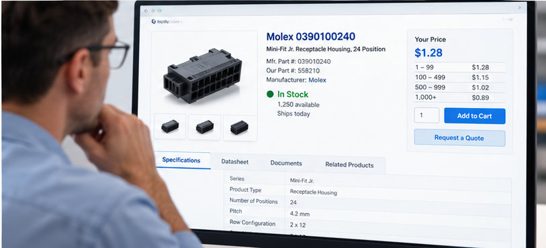Screen dimensions: 546x248
Task: Click the green maximize window button
Action: [159, 11]
